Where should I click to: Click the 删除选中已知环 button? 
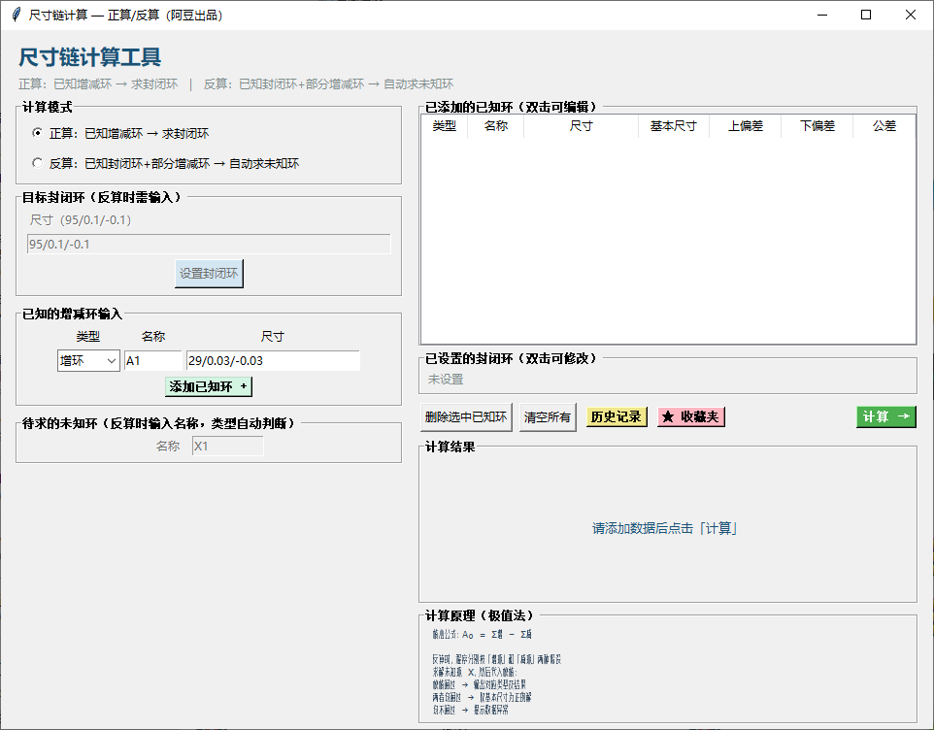[x=466, y=416]
